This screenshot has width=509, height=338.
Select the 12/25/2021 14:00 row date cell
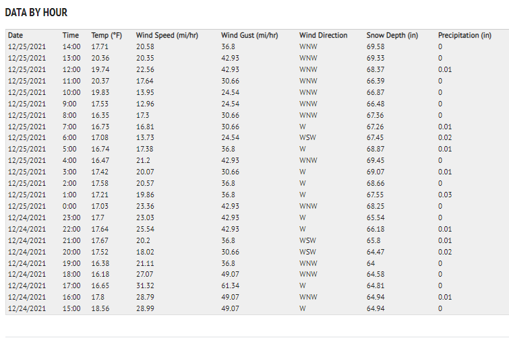(x=26, y=46)
